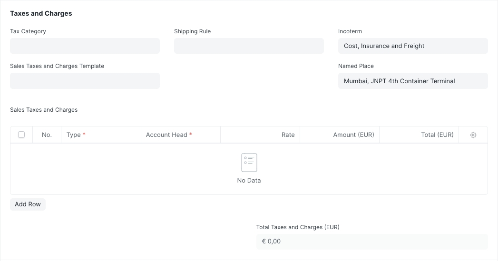
Task: Open the Tax Category link field
Action: click(85, 46)
